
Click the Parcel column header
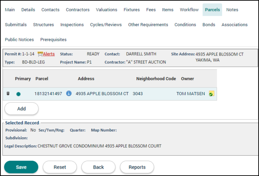42,79
